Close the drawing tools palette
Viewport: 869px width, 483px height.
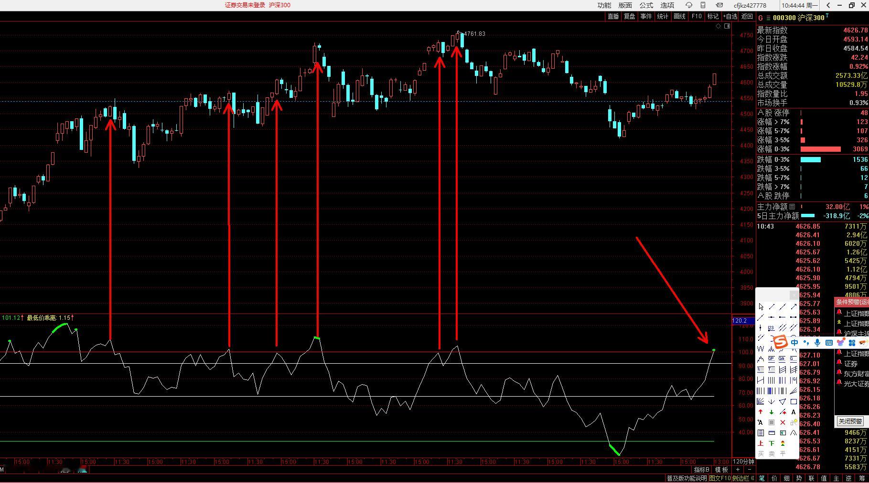pyautogui.click(x=794, y=294)
